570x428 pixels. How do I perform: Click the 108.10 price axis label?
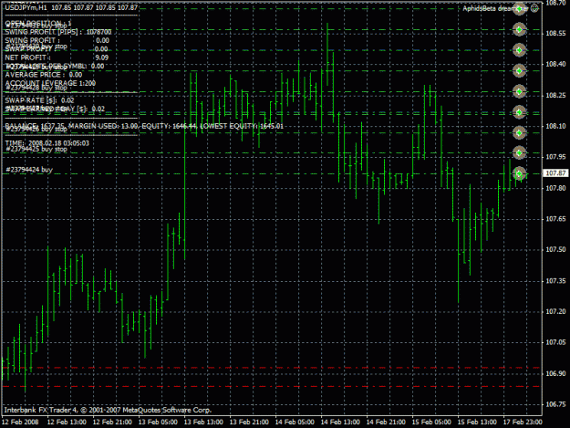[x=555, y=126]
